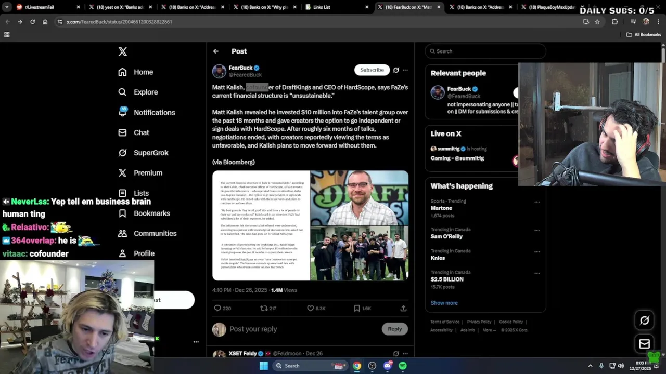Screen dimensions: 666x374
Task: Open Lists in the sidebar
Action: (134, 193)
